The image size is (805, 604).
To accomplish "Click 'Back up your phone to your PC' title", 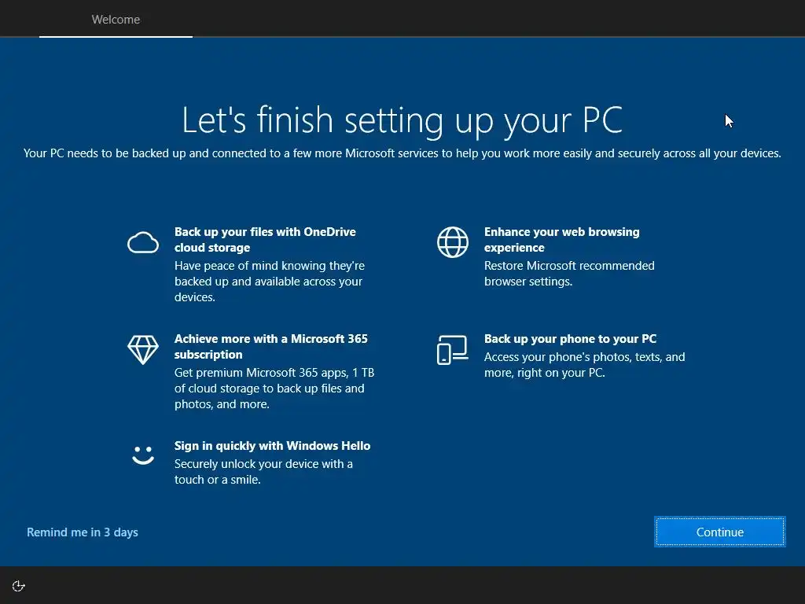I will 571,338.
